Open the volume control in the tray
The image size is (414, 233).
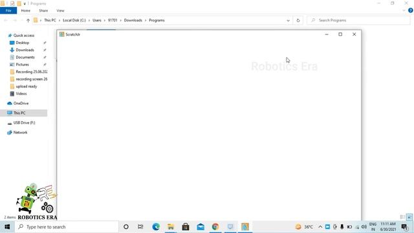(364, 227)
